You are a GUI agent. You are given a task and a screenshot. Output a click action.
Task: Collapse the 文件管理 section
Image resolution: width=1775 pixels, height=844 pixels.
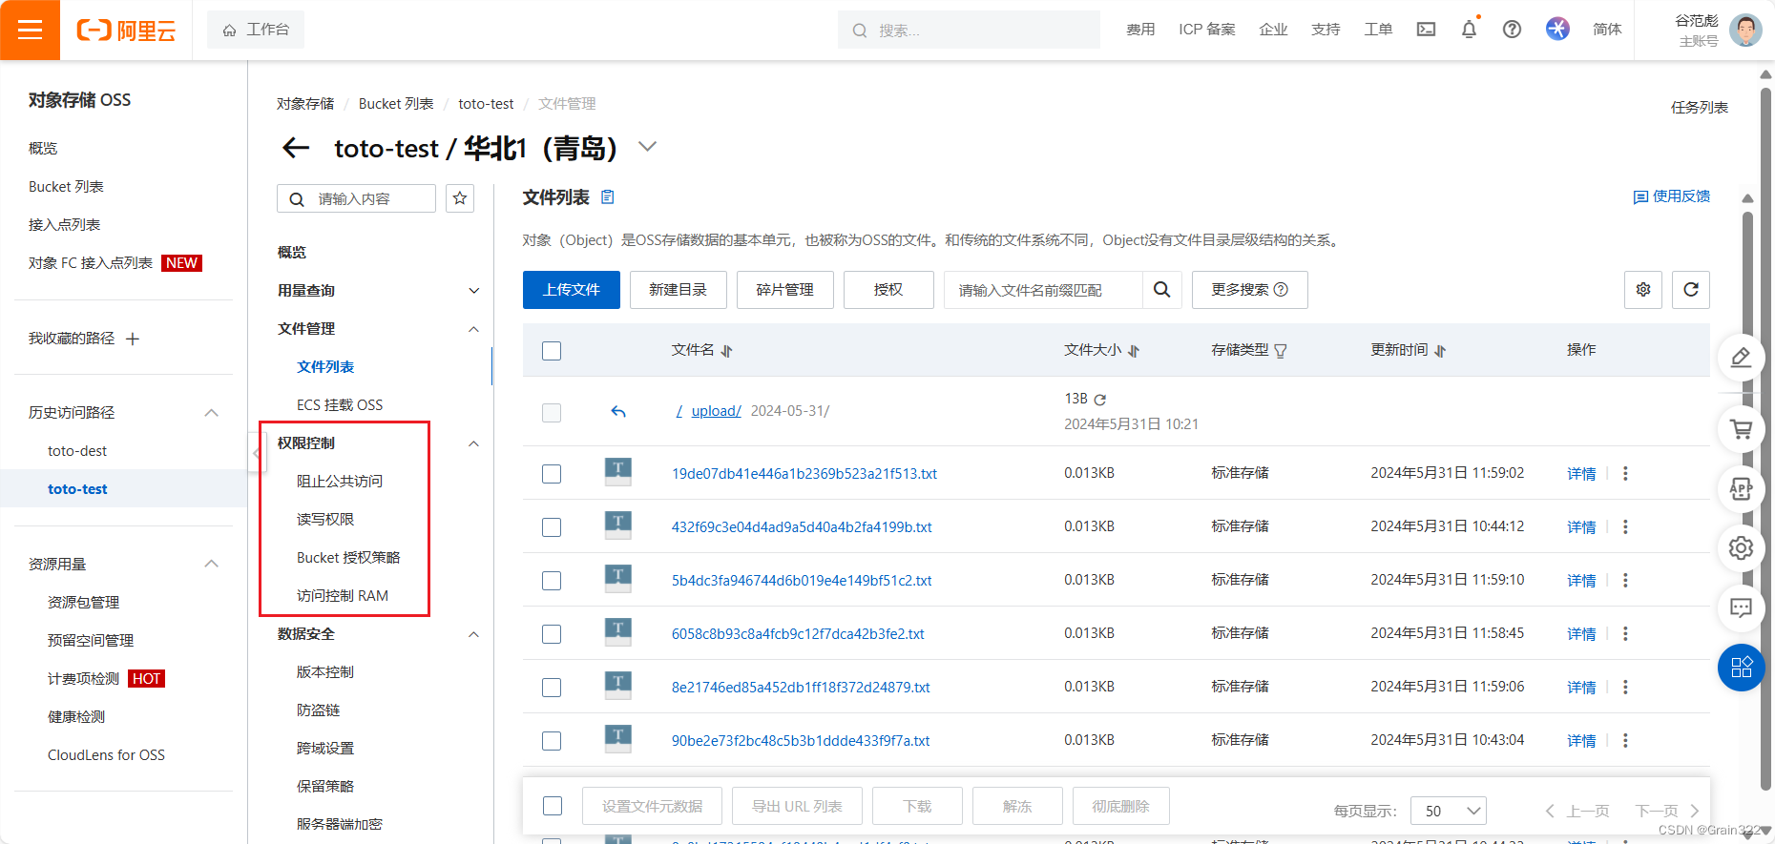coord(474,329)
